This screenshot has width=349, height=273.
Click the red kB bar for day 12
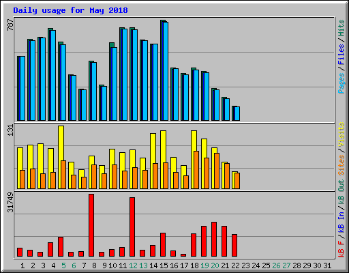coord(132,227)
